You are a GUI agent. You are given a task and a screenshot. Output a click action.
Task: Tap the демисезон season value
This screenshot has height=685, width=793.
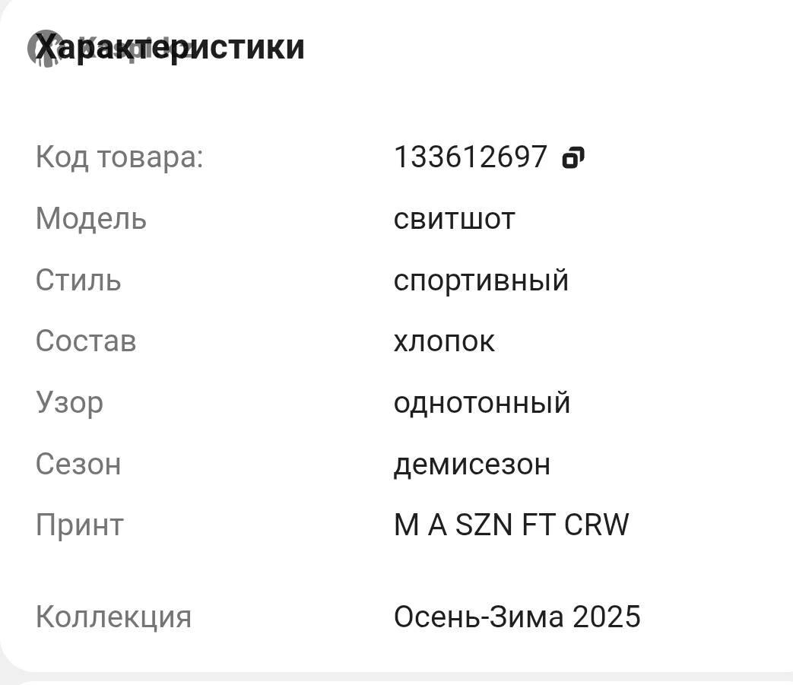[471, 464]
